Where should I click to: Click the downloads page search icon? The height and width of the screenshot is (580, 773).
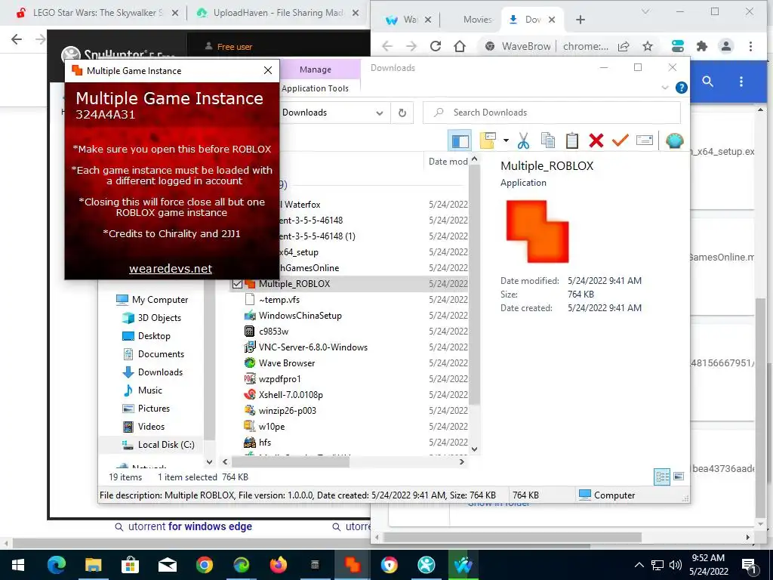tap(707, 82)
